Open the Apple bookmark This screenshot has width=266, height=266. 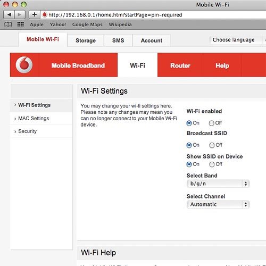[x=37, y=24]
